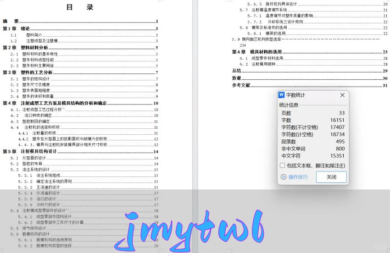The image size is (390, 253).
Task: Select the 段落数 495 row
Action: coord(313,142)
